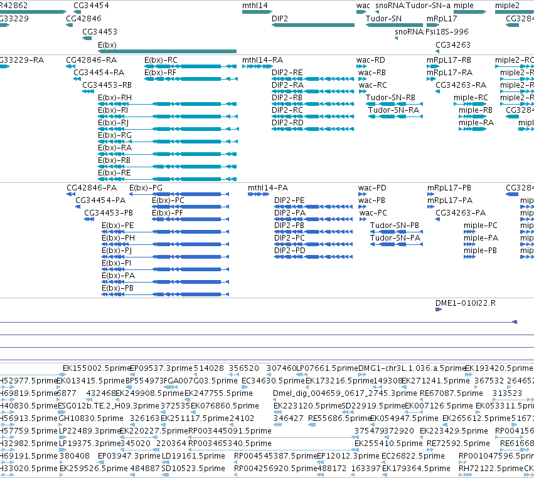This screenshot has width=534, height=478.
Task: Select the E(bx)-RJ transcript label
Action: tap(113, 123)
